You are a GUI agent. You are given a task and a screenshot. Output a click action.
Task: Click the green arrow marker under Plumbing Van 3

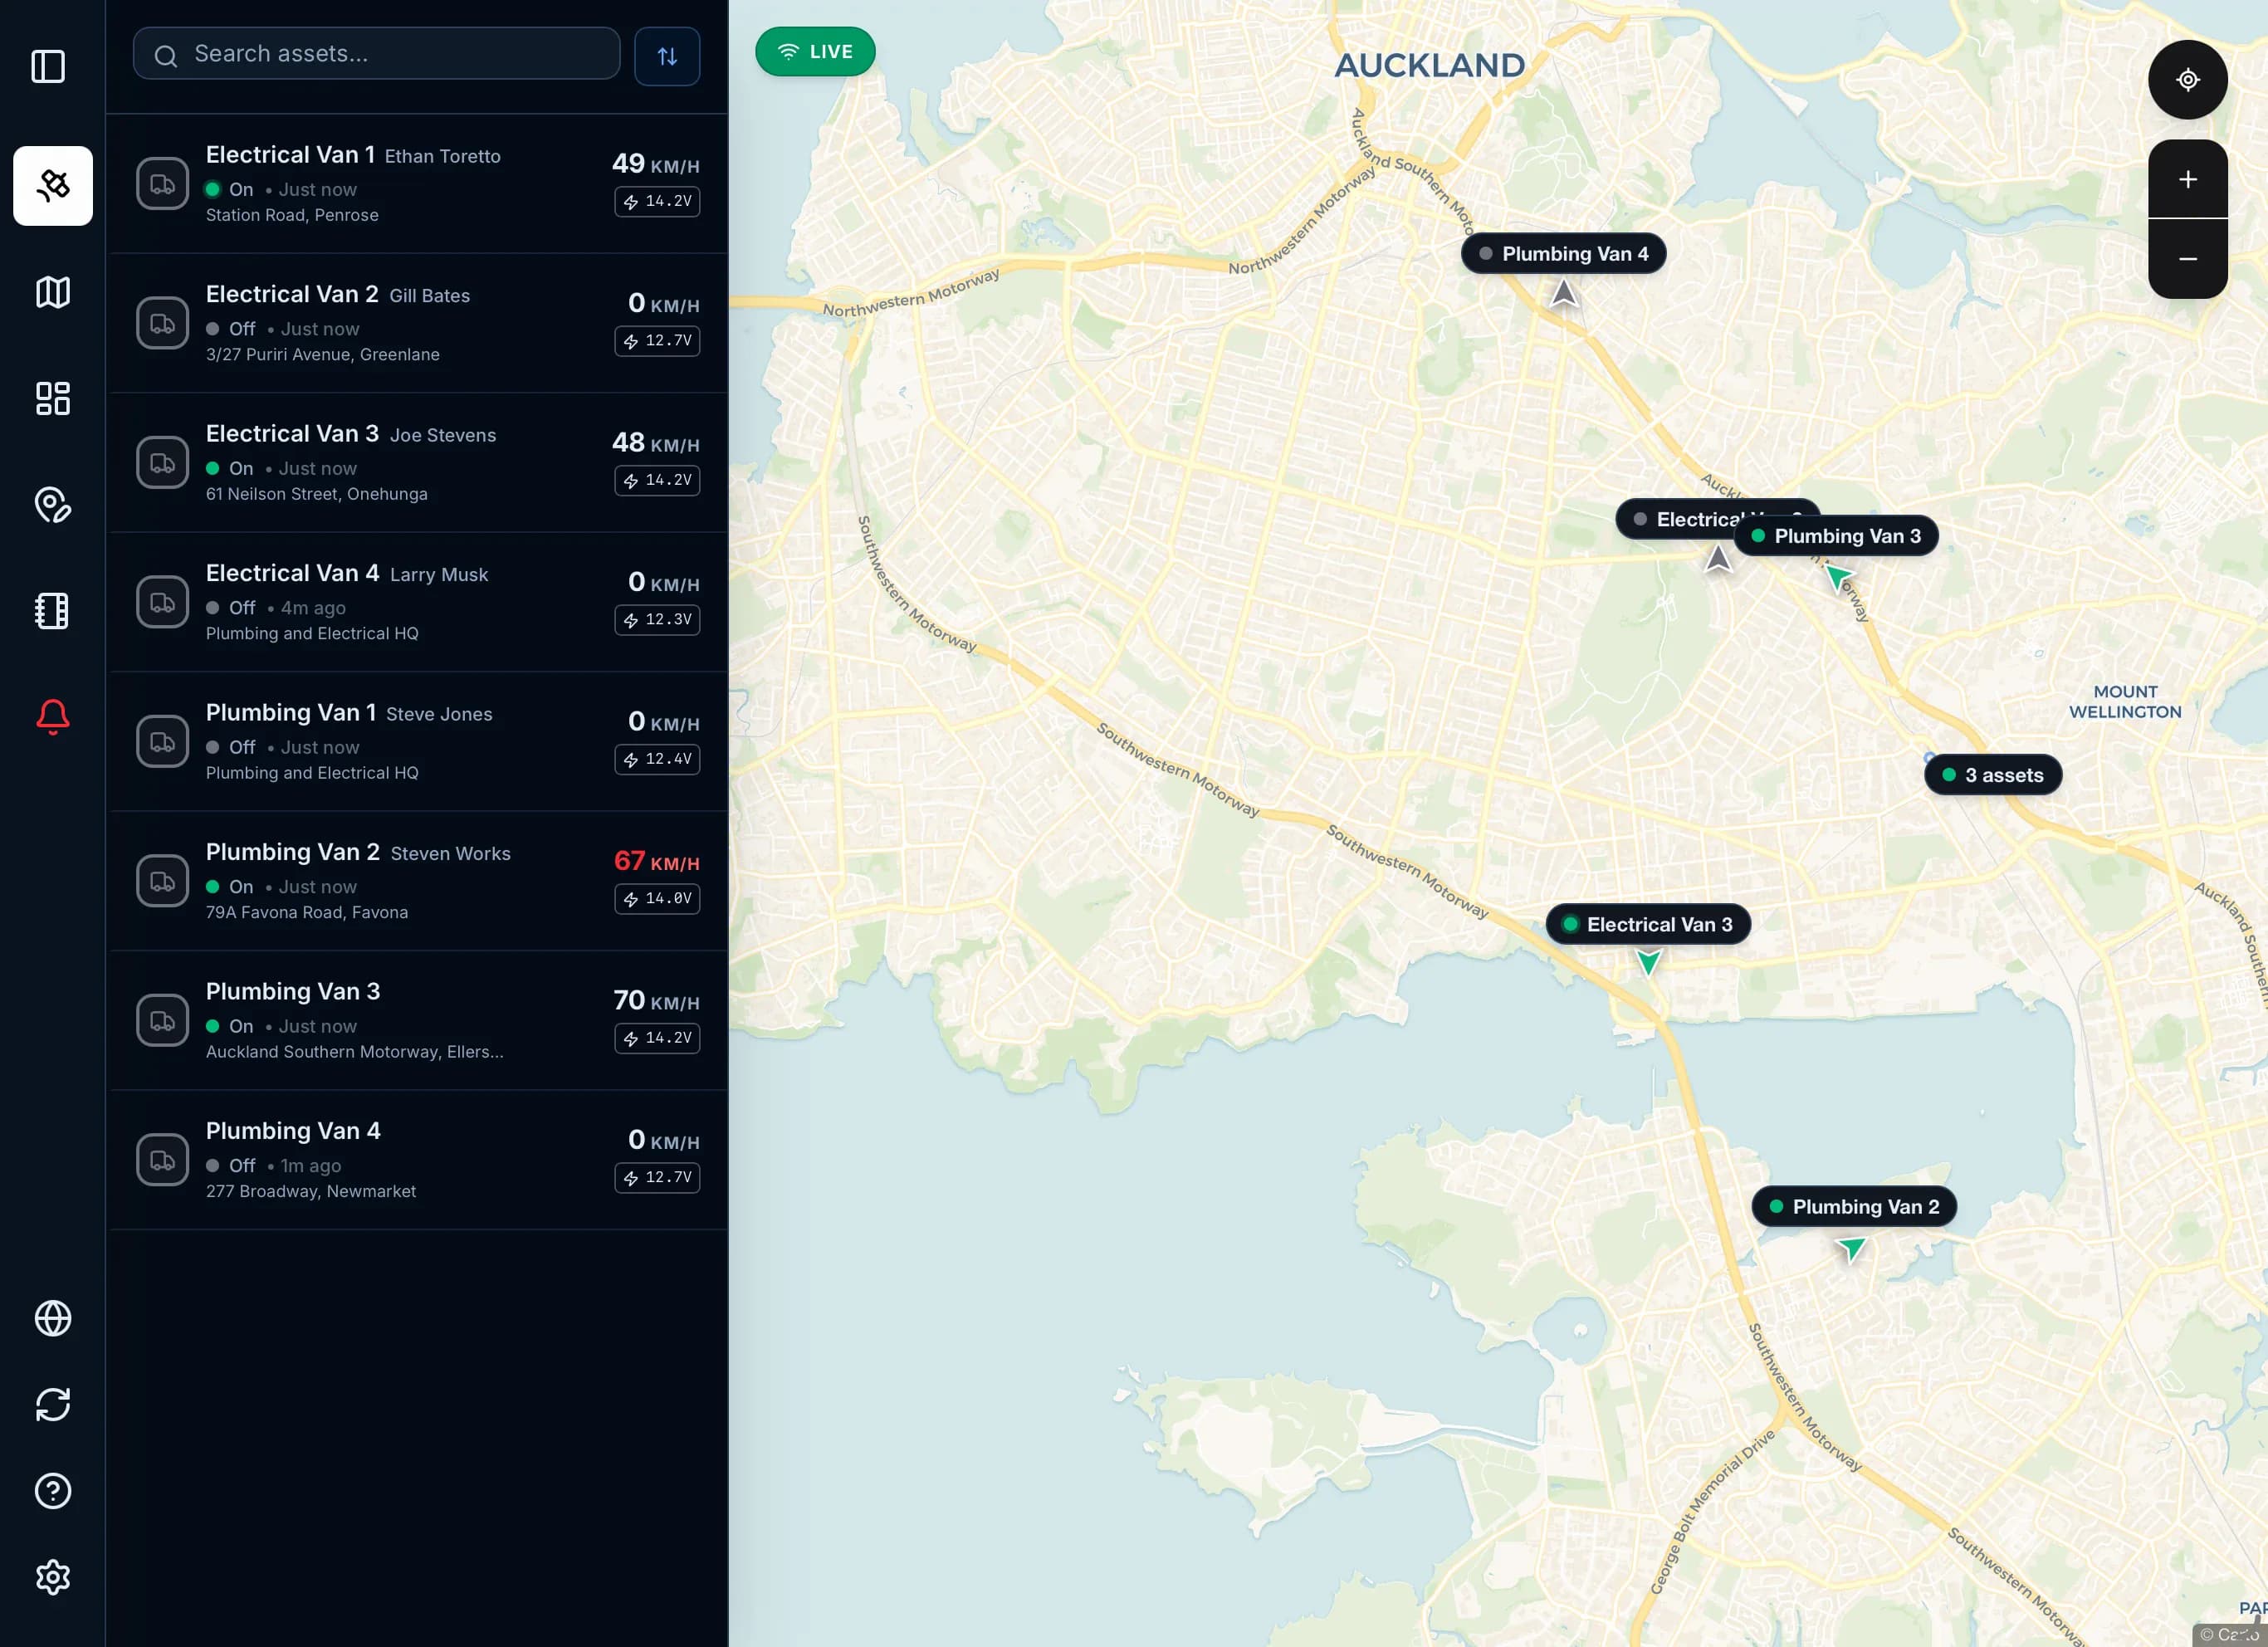pos(1838,576)
